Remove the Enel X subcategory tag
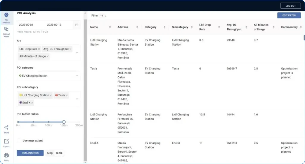This screenshot has width=305, height=164. pyautogui.click(x=32, y=103)
